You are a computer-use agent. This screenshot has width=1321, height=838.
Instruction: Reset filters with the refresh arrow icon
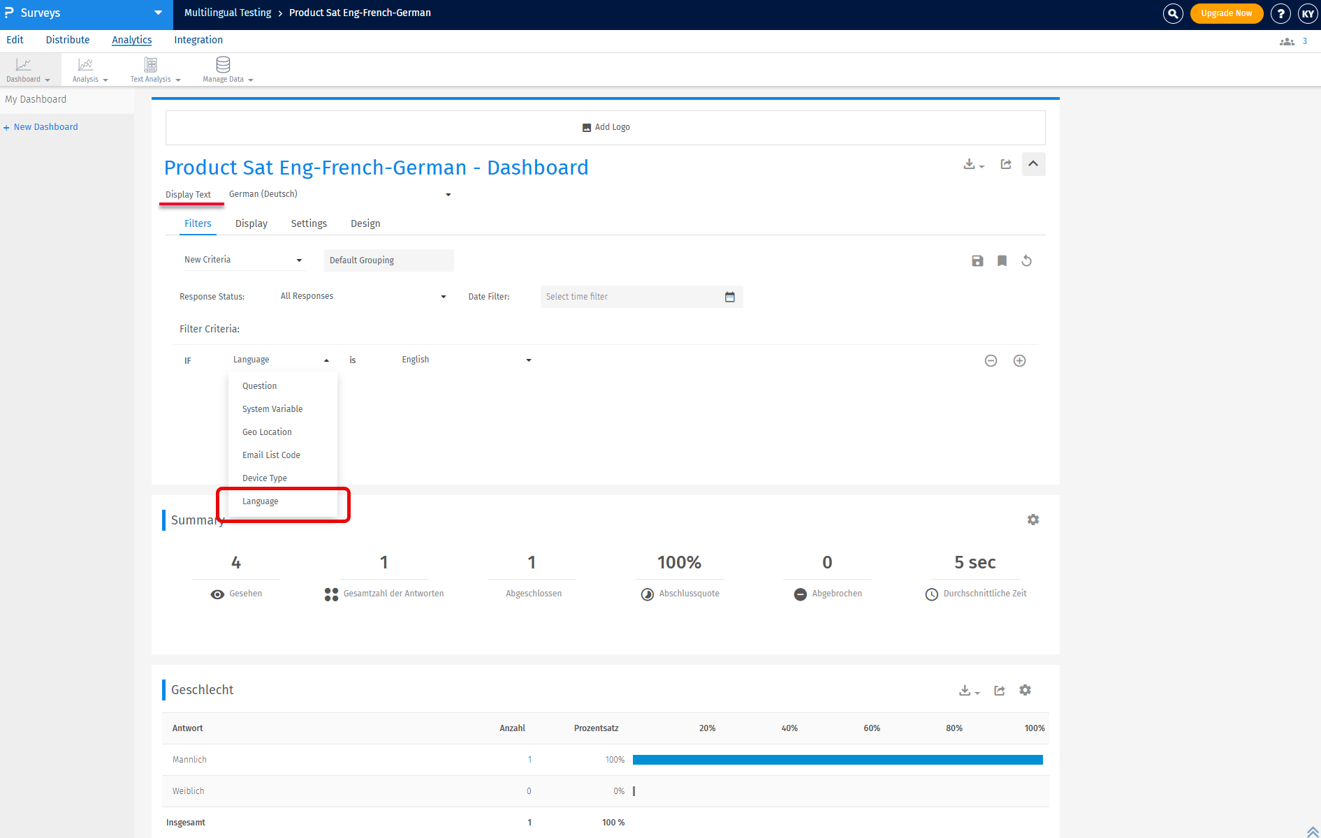coord(1026,260)
